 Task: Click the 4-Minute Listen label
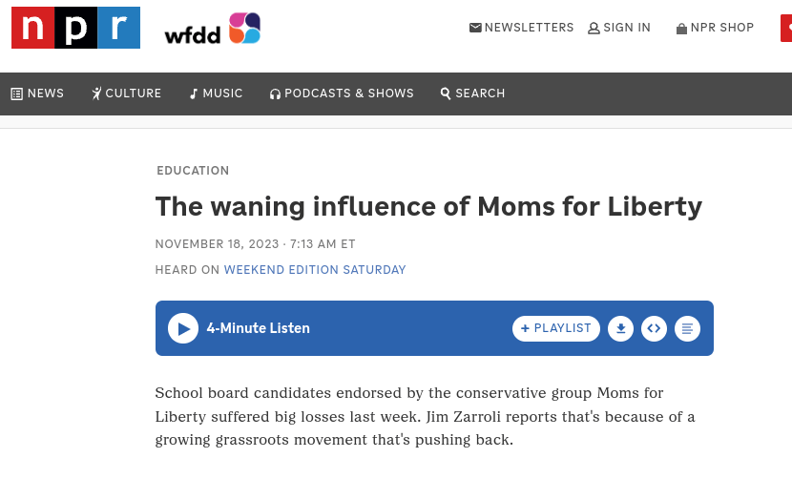click(x=258, y=328)
